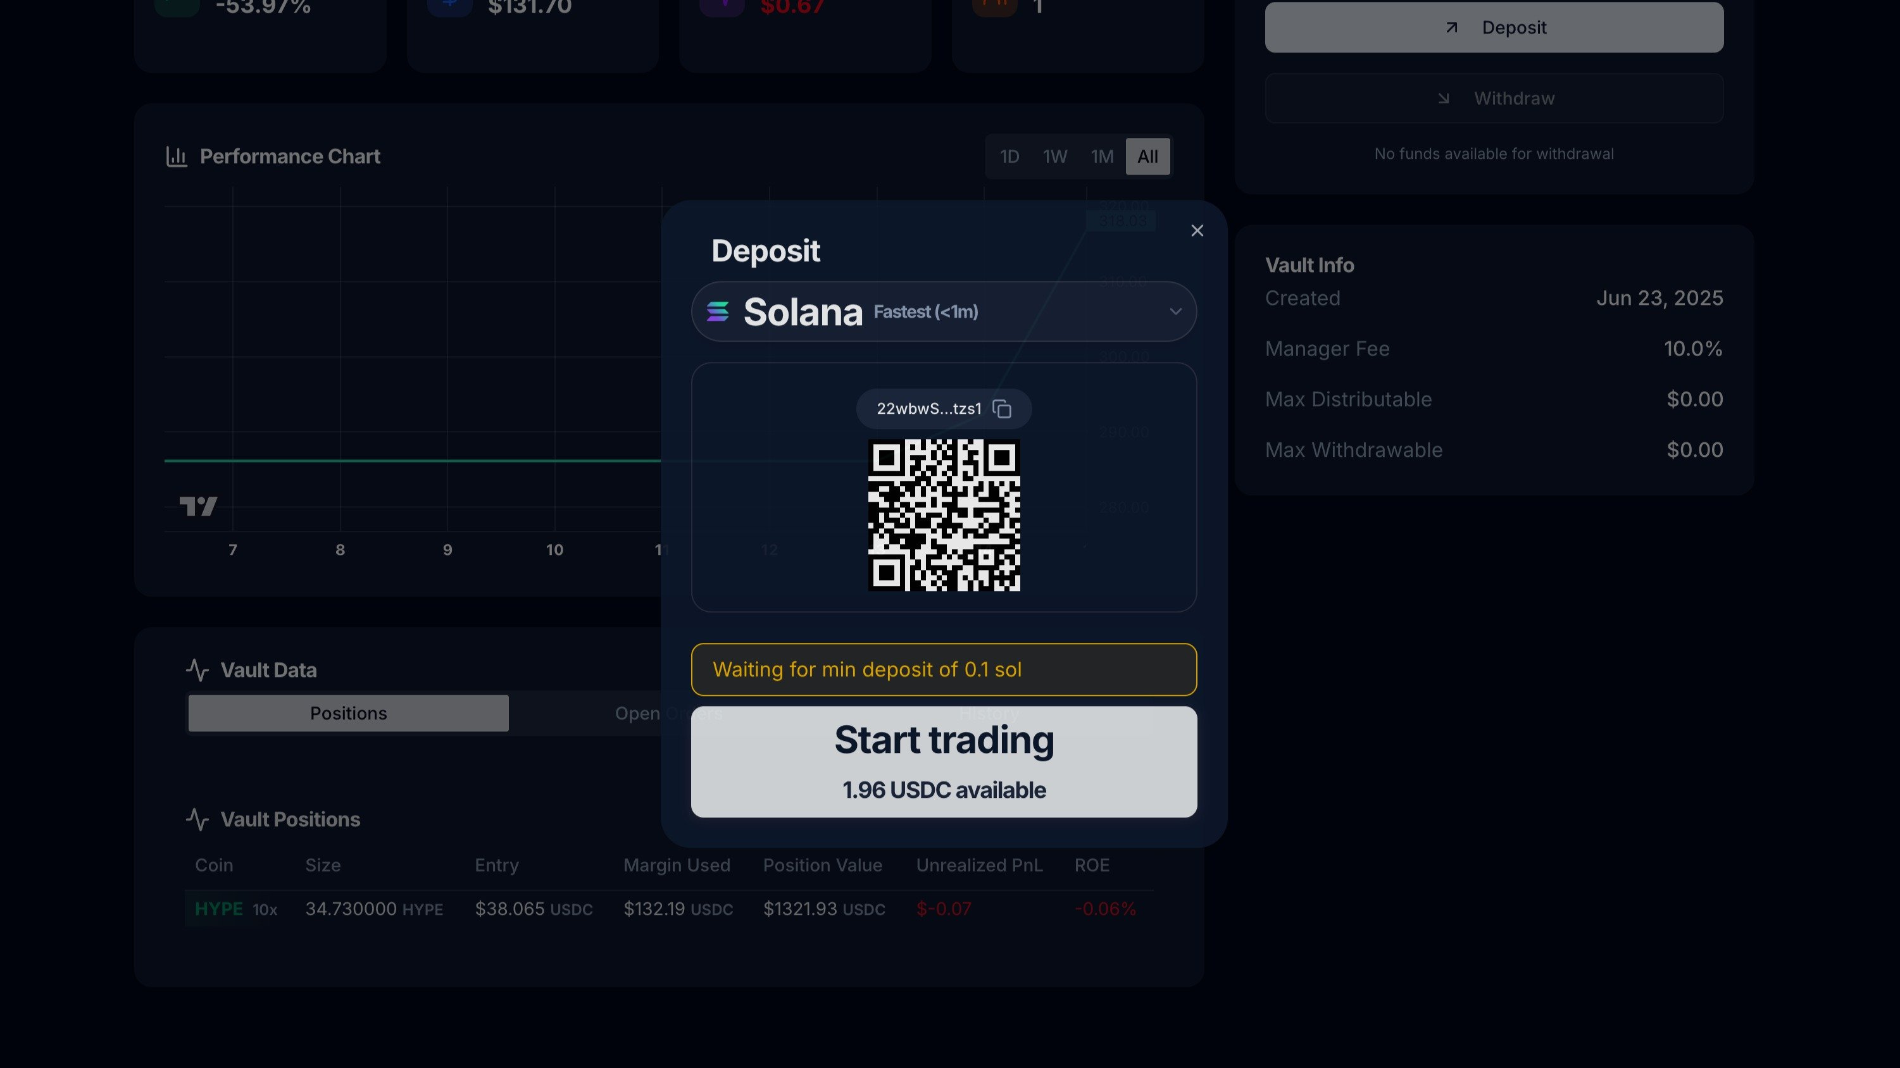Click the Fastest (<1m) label
Image resolution: width=1900 pixels, height=1068 pixels.
(x=926, y=312)
